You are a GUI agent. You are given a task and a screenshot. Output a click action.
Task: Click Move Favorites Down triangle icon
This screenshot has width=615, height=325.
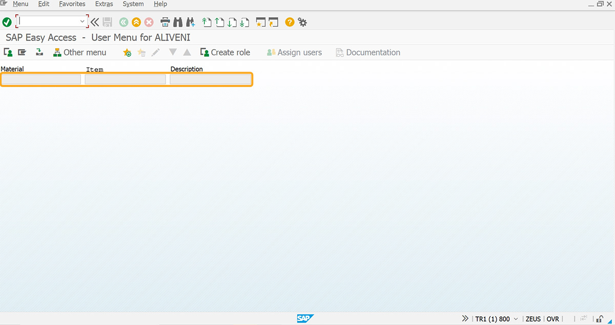(x=173, y=52)
